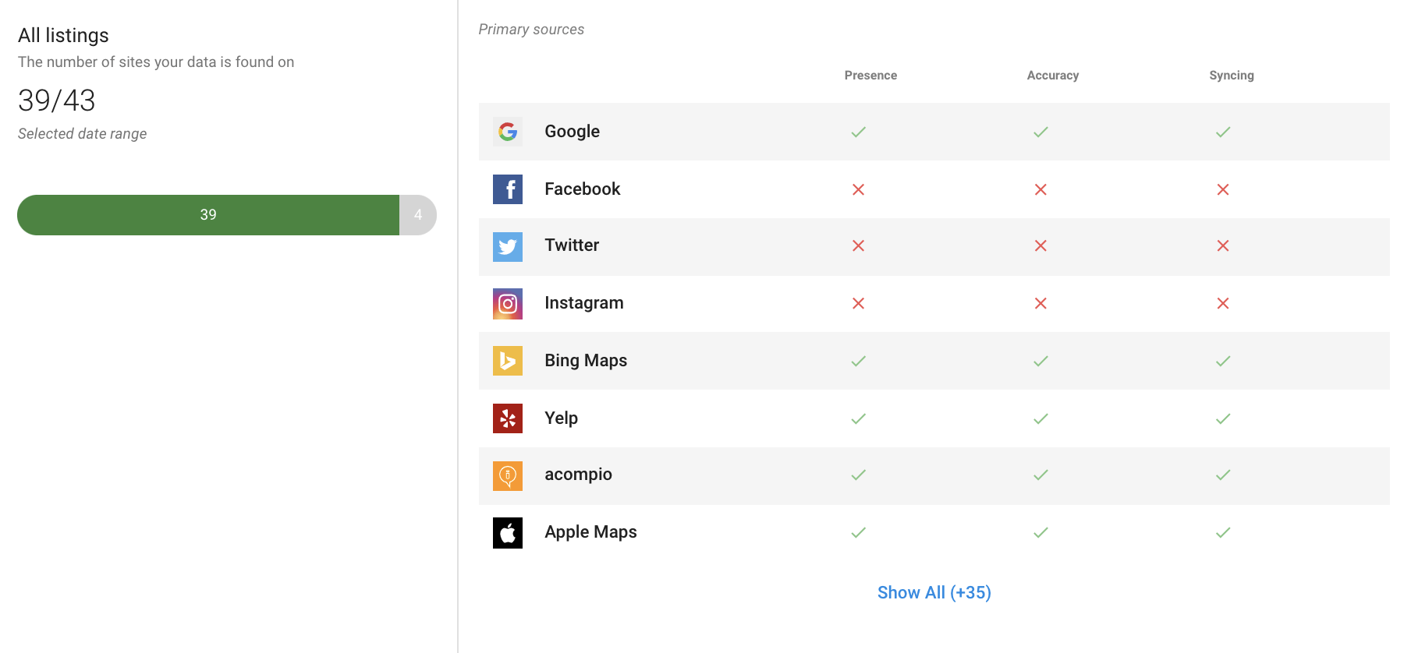Screen dimensions: 1411x653
Task: Toggle Apple Maps' Syncing checkmark
Action: (x=1223, y=532)
